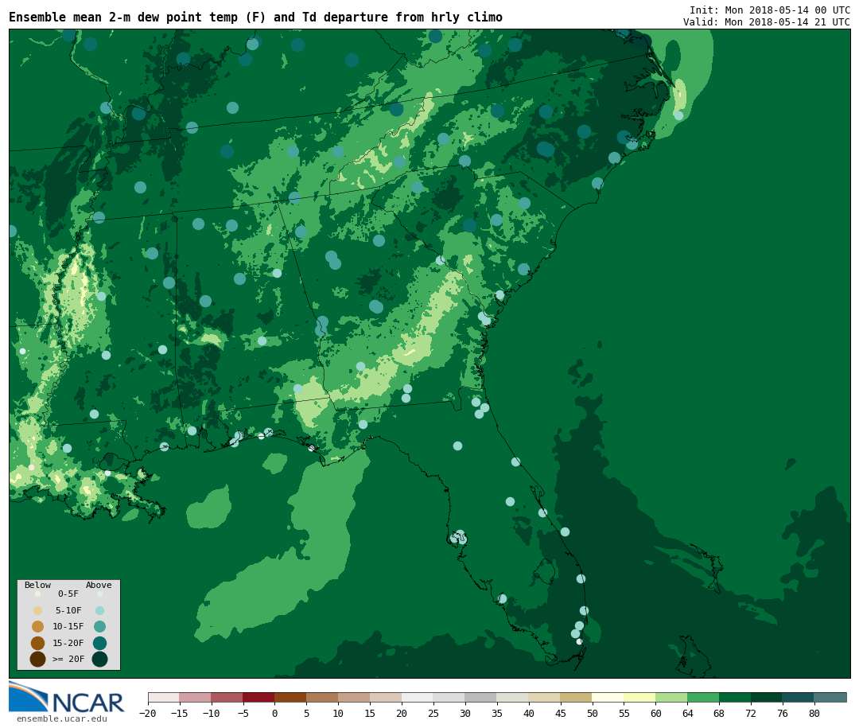Click the Below >= 20F dark brown legend dot
Screen dimensions: 859x728
point(38,659)
